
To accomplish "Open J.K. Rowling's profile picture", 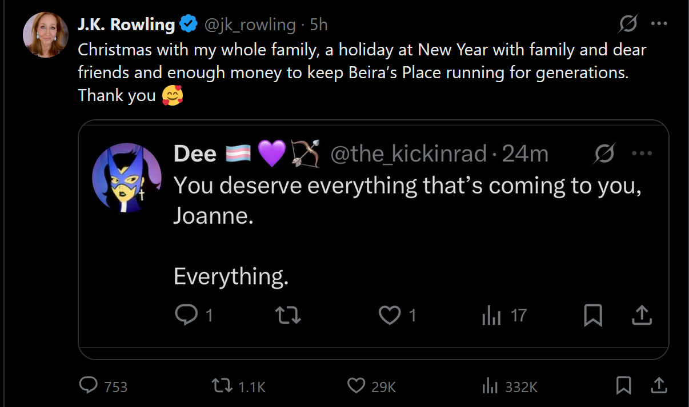I will pos(46,35).
